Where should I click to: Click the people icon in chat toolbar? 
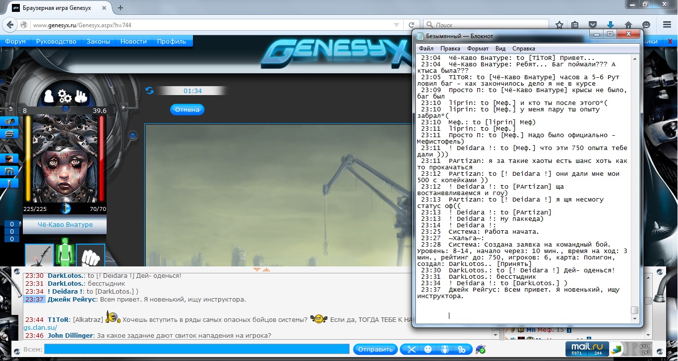click(445, 349)
